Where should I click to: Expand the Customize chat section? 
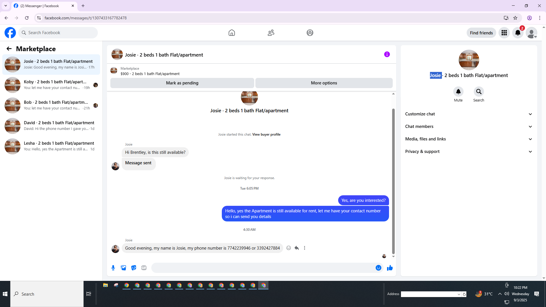[x=469, y=114]
